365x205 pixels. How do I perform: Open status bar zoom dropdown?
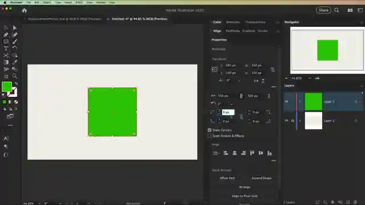(x=39, y=203)
